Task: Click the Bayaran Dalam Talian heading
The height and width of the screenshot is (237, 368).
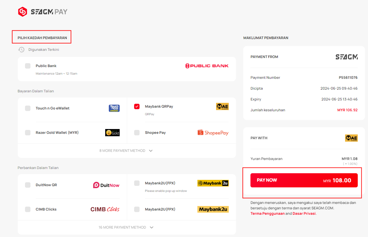Action: 36,91
